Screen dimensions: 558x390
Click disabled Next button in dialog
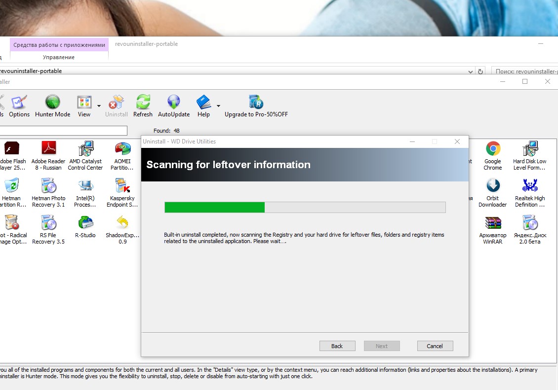(x=382, y=346)
